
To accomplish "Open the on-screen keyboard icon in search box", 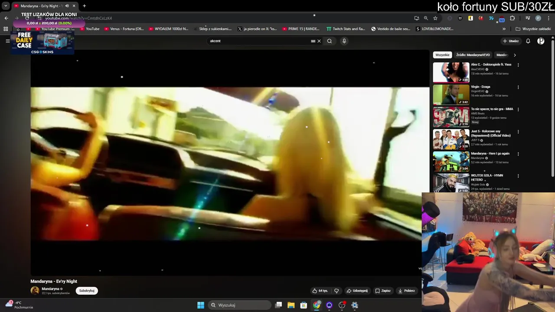I will click(313, 41).
